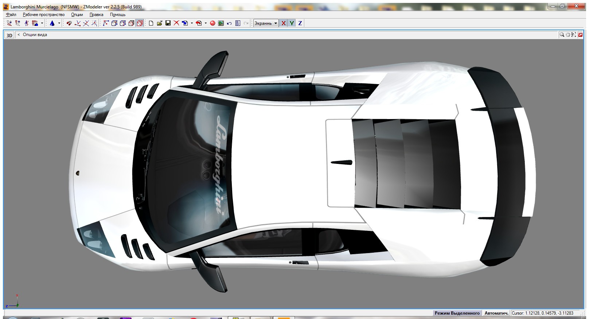Viewport: 589px width, 319px height.
Task: Open the Опции вида view options
Action: click(x=35, y=35)
